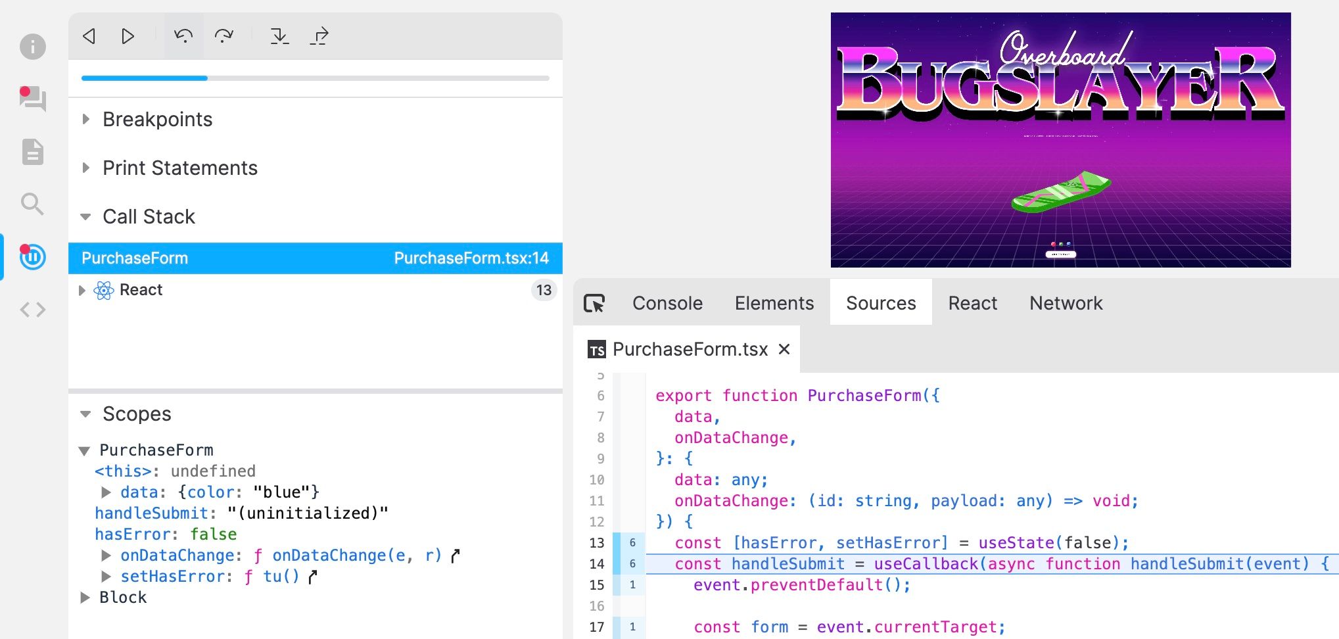Open the code brackets sidebar icon

click(x=33, y=309)
